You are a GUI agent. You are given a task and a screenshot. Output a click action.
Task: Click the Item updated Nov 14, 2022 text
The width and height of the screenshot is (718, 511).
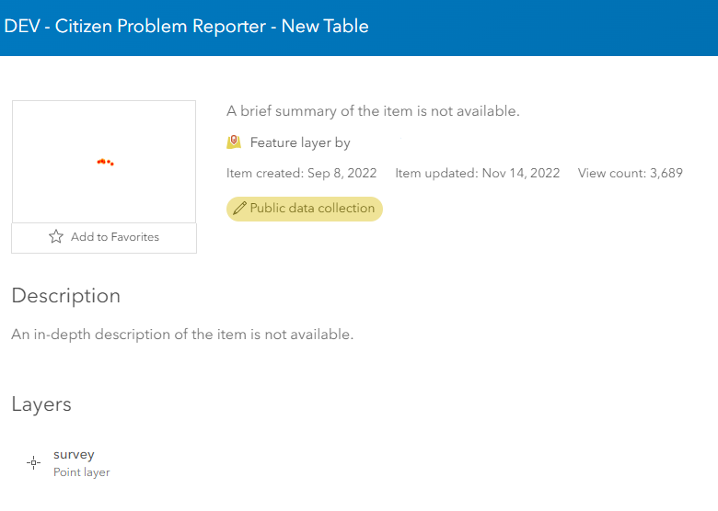(x=477, y=173)
